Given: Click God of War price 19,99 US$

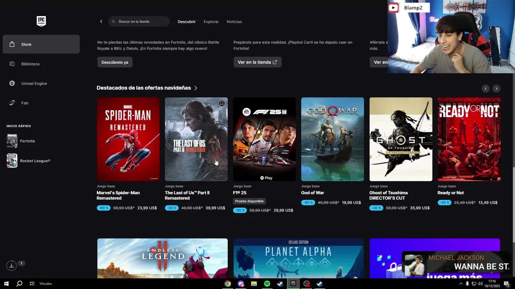Looking at the screenshot, I should point(351,203).
